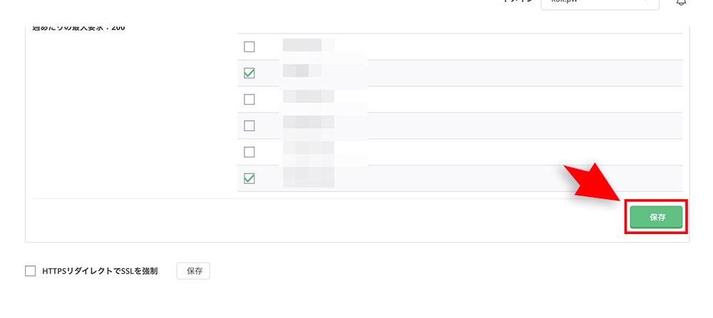
Task: Click the HTTPSリダイレクトでSSLを強制 label text
Action: click(x=100, y=271)
